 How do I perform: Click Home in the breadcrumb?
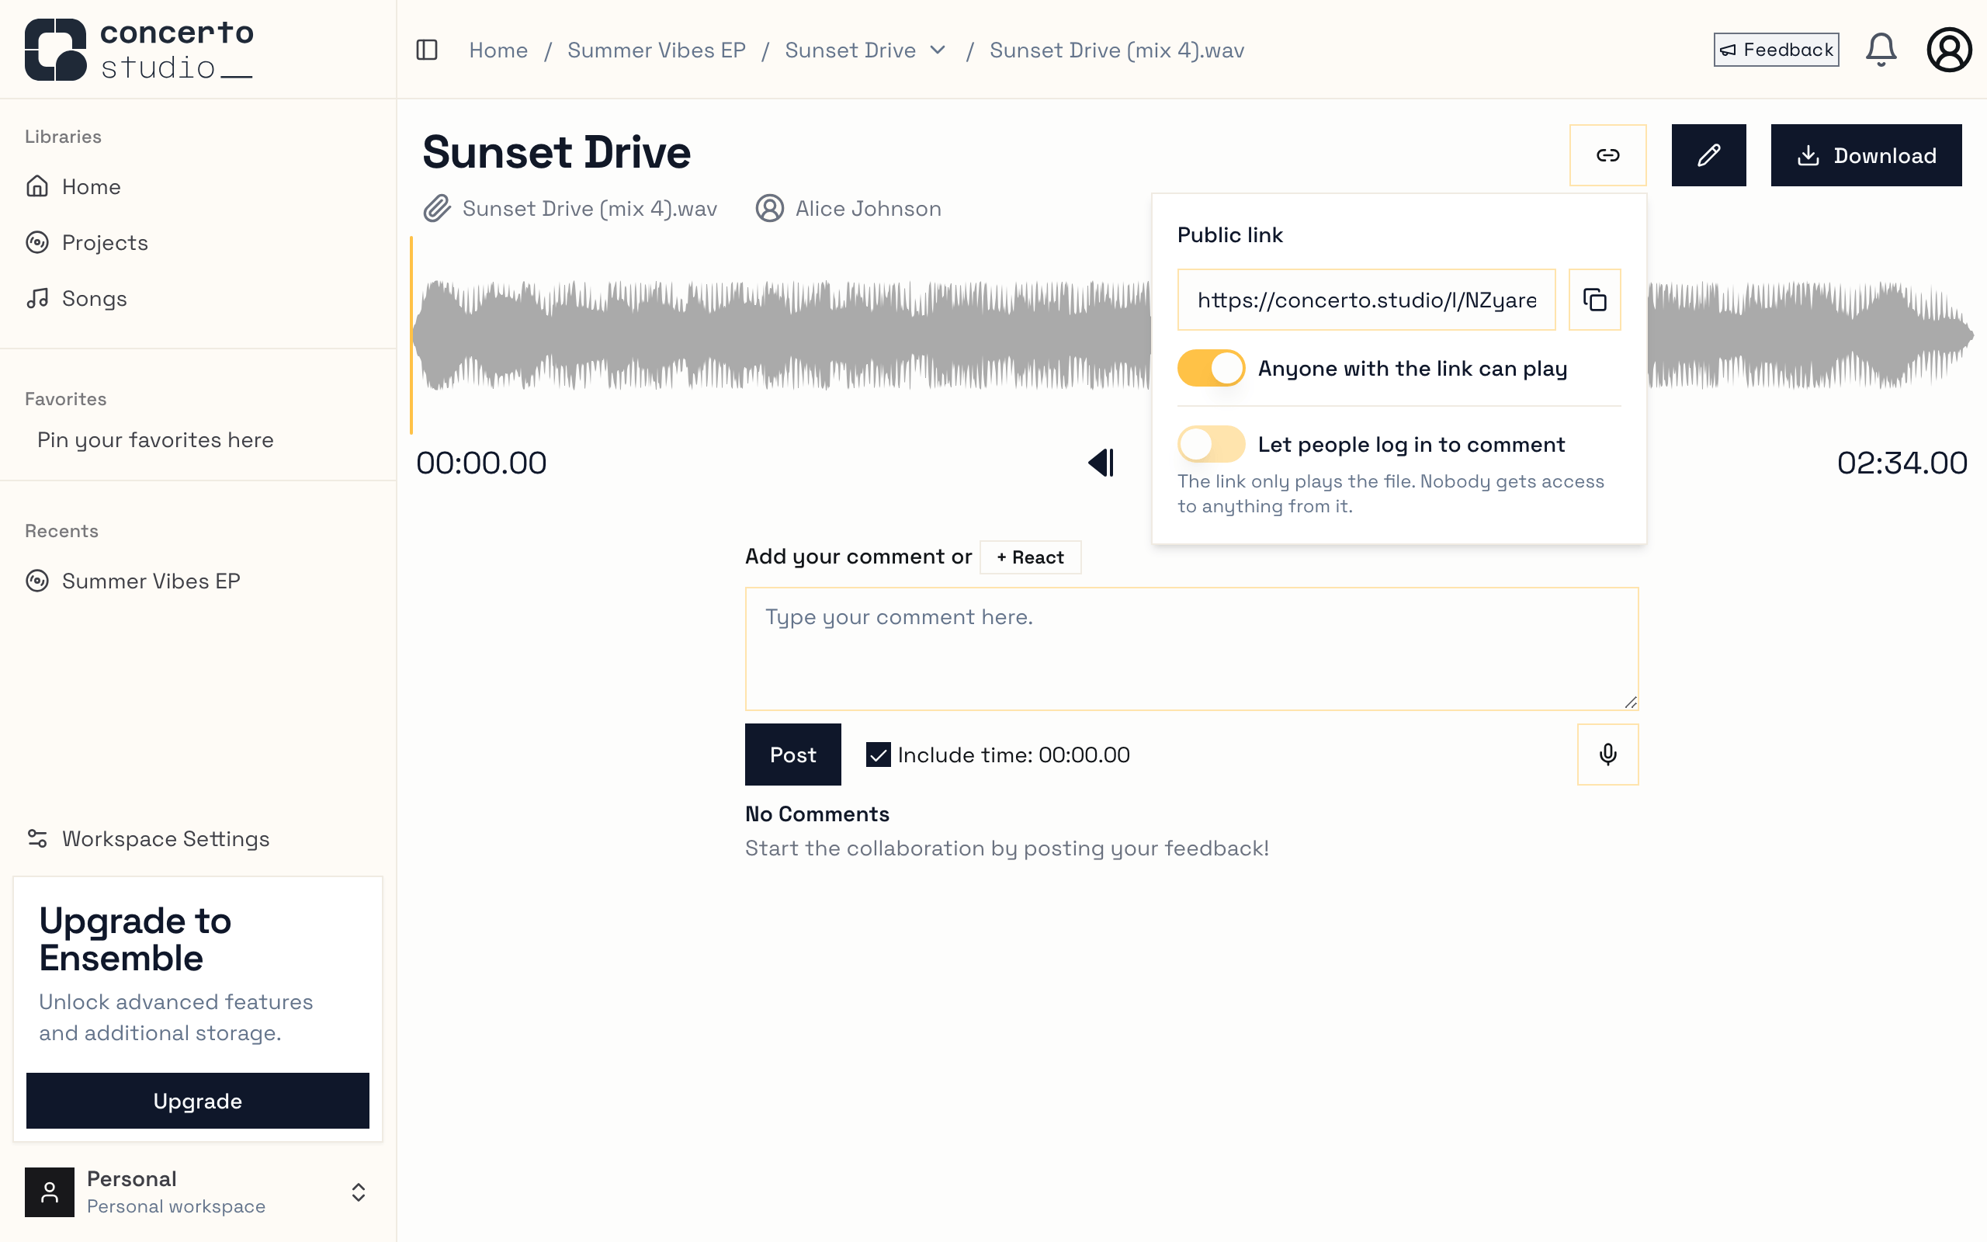click(x=498, y=50)
